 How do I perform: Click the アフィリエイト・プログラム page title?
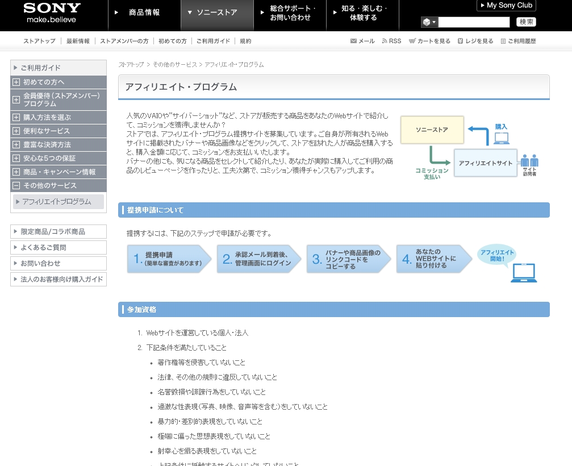click(x=181, y=87)
